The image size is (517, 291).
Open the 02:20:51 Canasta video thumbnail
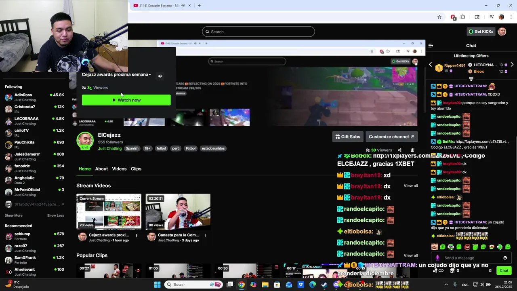[178, 211]
